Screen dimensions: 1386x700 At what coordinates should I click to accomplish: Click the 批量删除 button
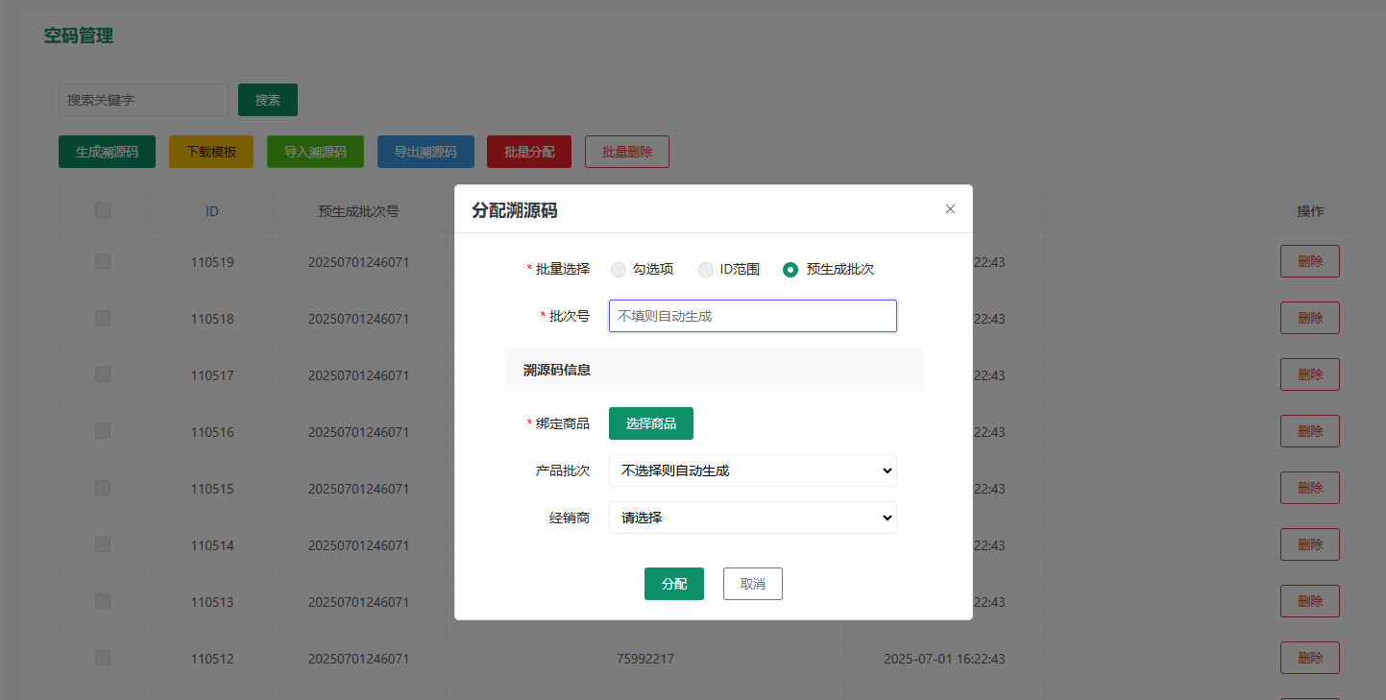[x=626, y=152]
